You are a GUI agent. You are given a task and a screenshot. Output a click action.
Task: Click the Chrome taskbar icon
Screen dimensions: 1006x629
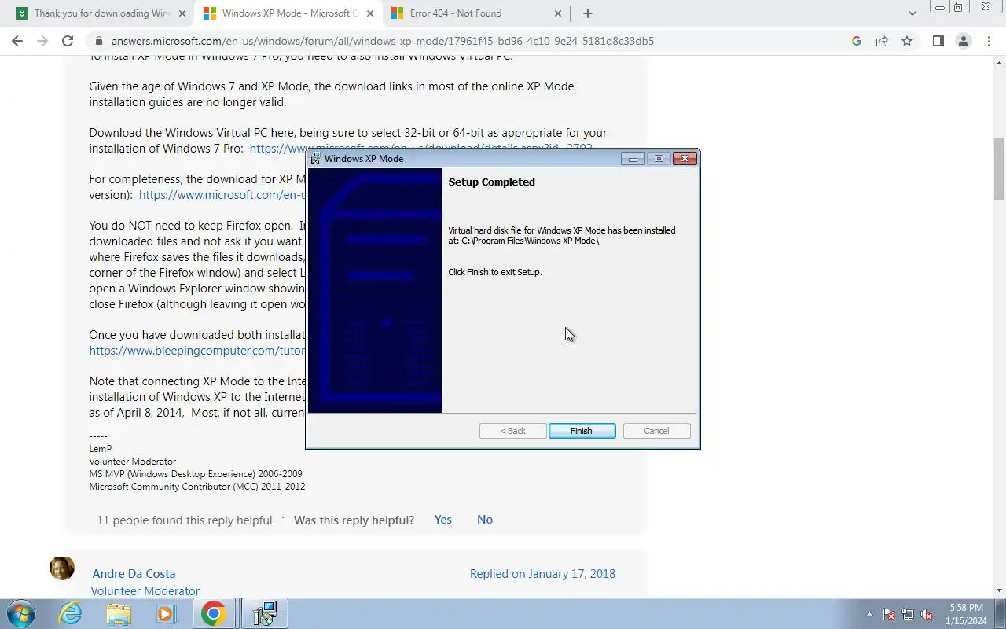pos(213,613)
